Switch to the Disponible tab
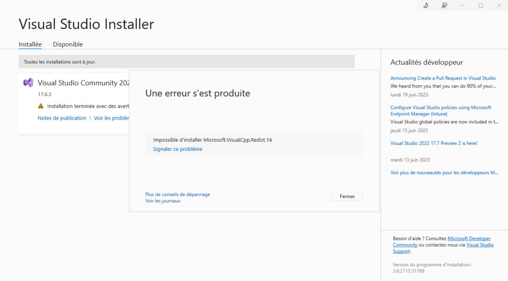508x281 pixels. tap(68, 44)
